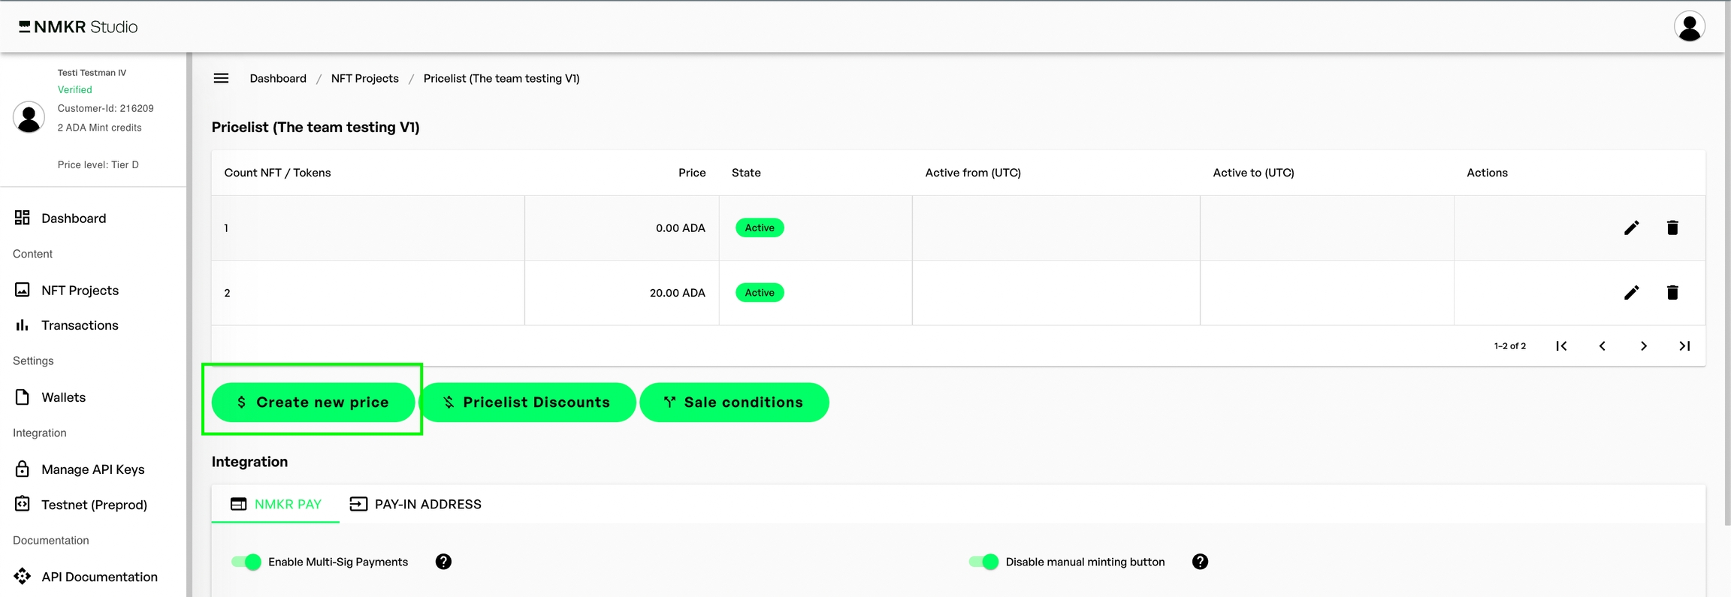Click trash icon for the 0.00 ADA price
The width and height of the screenshot is (1731, 597).
coord(1672,228)
